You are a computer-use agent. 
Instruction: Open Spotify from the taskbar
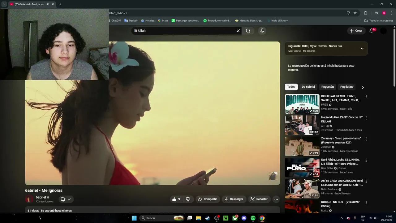[253, 218]
